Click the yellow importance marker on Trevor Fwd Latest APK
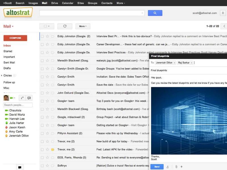 click(x=53, y=150)
